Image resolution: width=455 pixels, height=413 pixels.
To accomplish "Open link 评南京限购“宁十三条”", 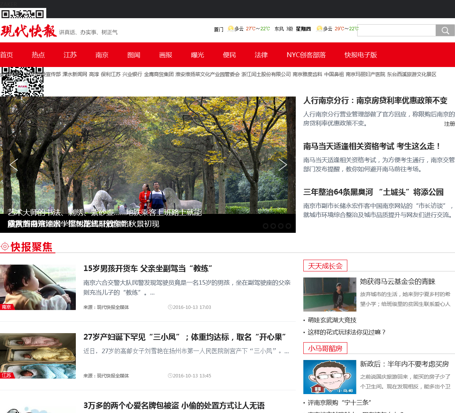I will click(x=340, y=403).
